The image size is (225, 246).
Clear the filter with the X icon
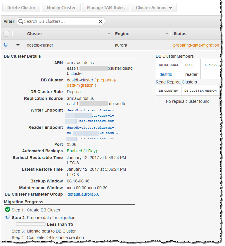pos(101,21)
